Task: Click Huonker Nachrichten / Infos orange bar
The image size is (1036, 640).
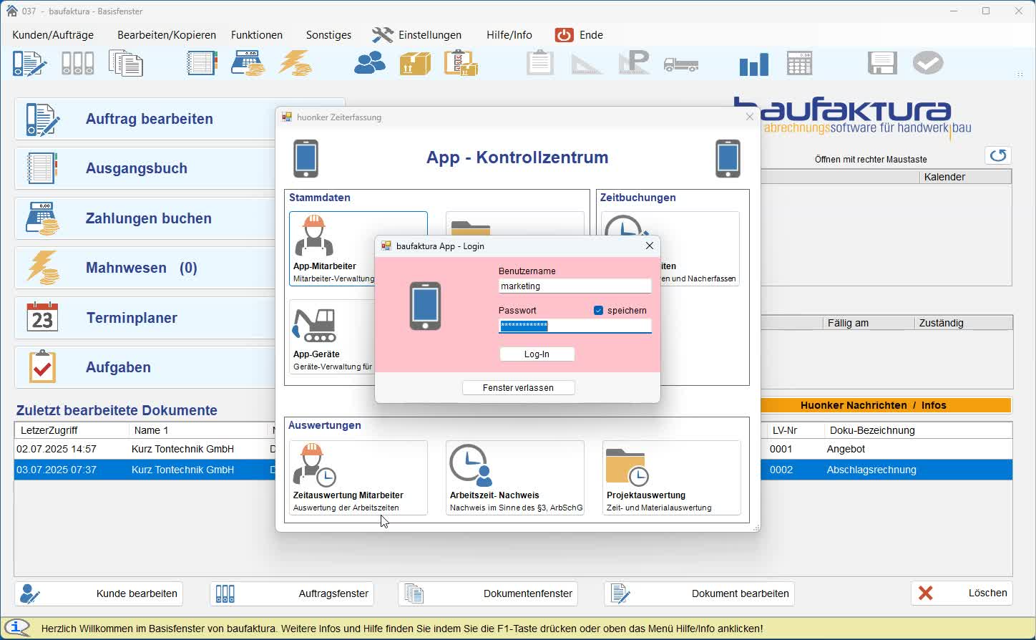Action: pos(886,405)
